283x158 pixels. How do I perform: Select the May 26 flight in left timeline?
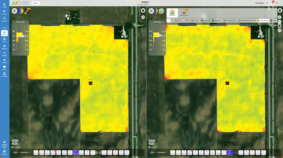76,152
